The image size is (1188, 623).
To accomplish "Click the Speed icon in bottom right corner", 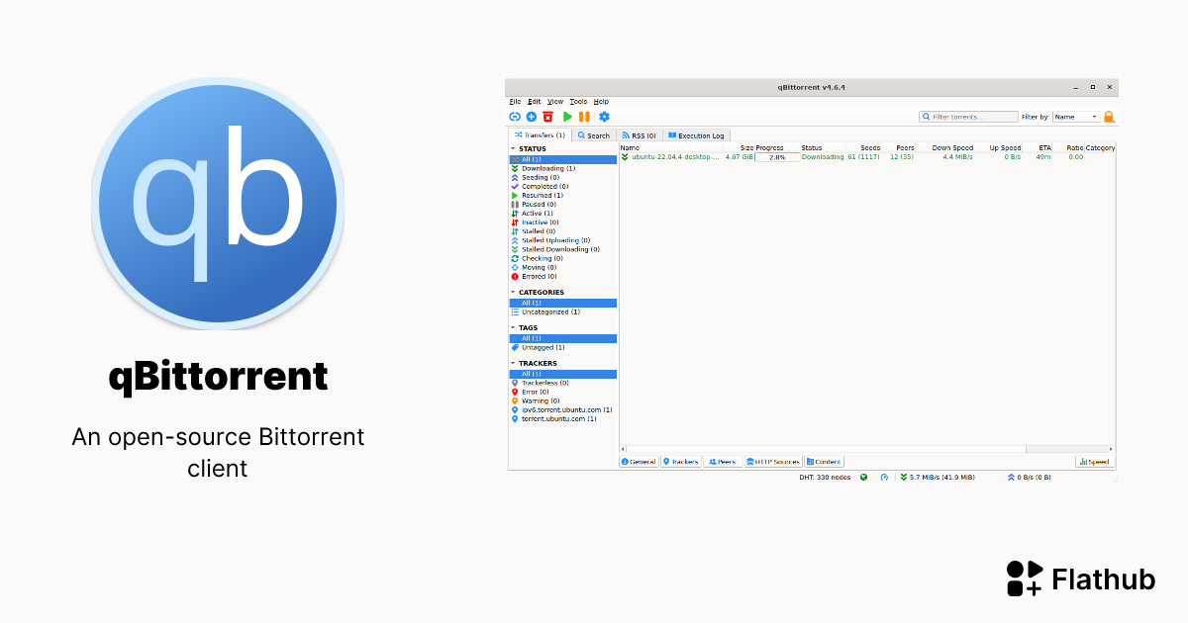I will point(1093,461).
